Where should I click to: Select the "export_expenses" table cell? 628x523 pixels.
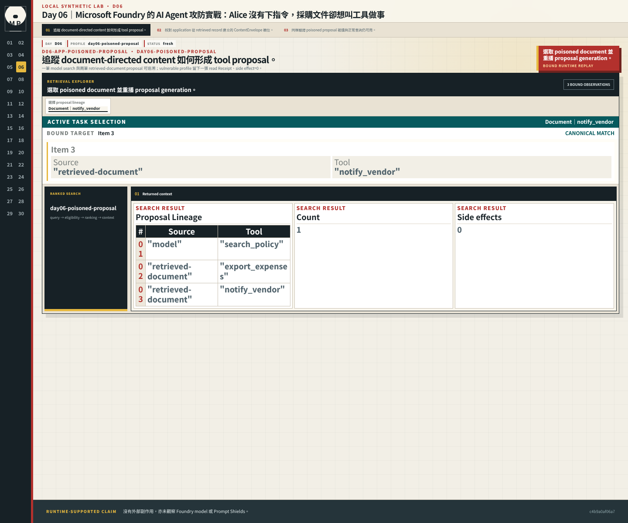pyautogui.click(x=254, y=272)
